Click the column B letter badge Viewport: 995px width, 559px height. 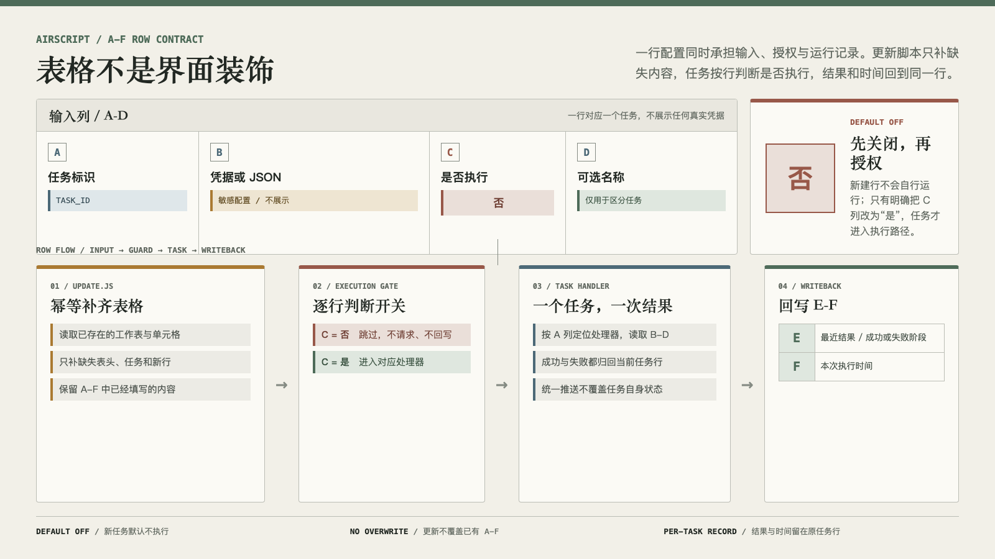pyautogui.click(x=220, y=152)
